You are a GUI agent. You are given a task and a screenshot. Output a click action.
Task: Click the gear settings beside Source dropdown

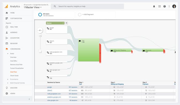[67, 23]
